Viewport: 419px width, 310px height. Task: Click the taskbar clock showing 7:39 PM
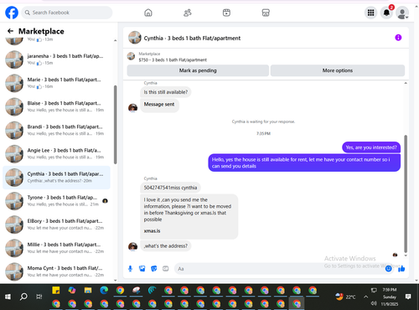click(x=390, y=290)
